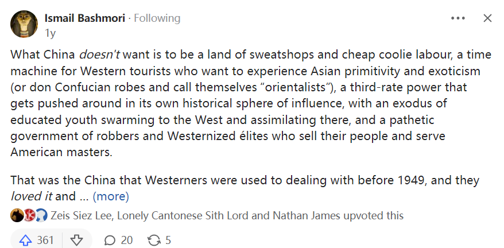
Task: Toggle the Following status for the author
Action: [x=157, y=18]
